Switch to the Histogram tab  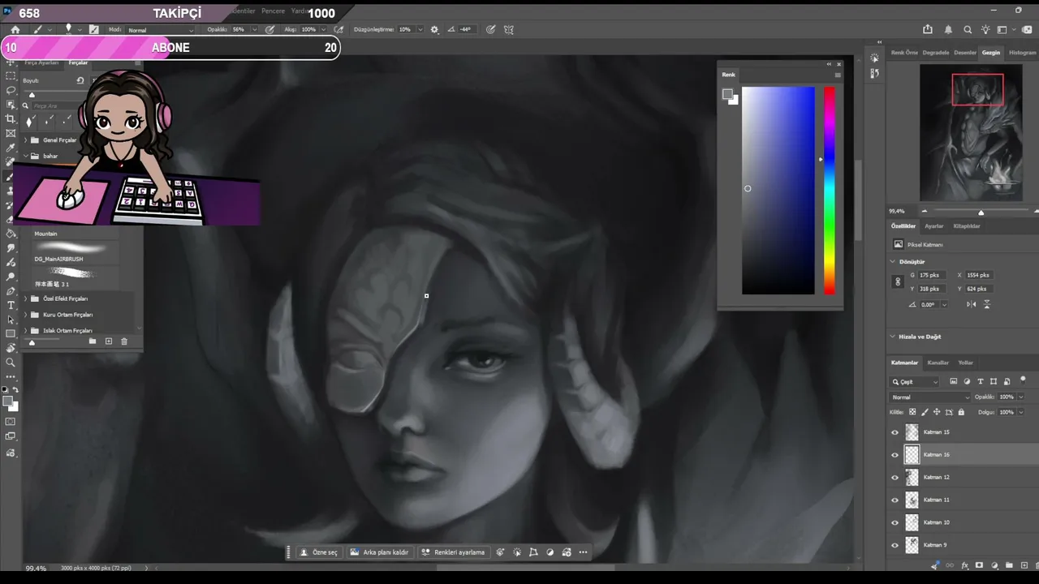tap(1022, 53)
